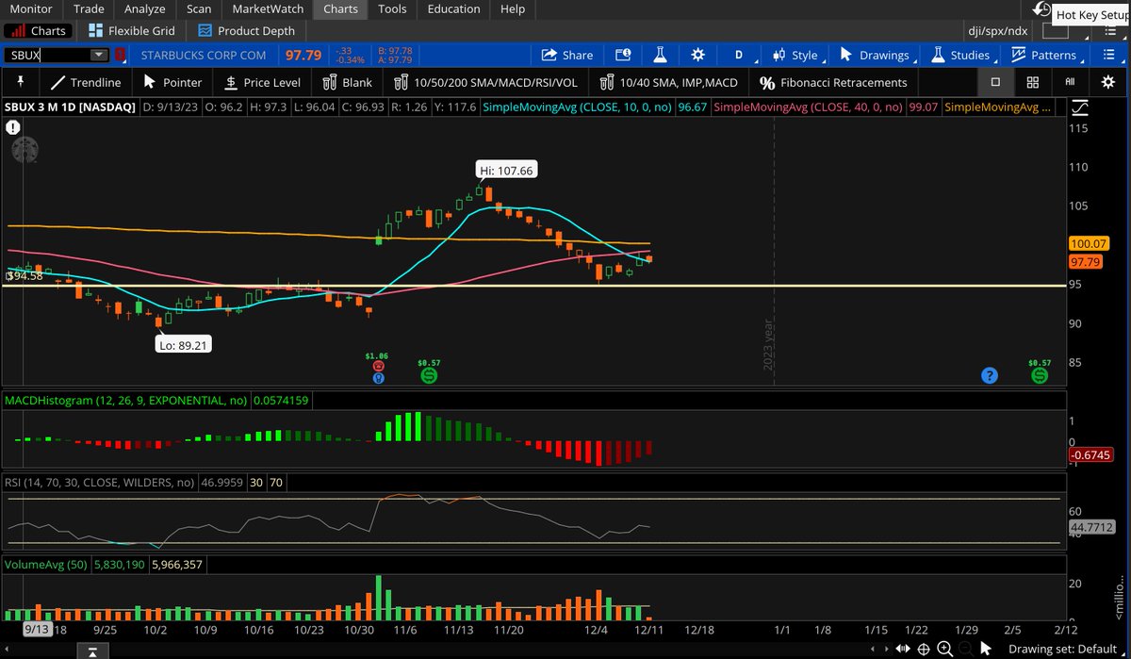Click SimpleMovingAvg (CLOSE, 10, 0, no) label
1131x659 pixels.
(579, 108)
